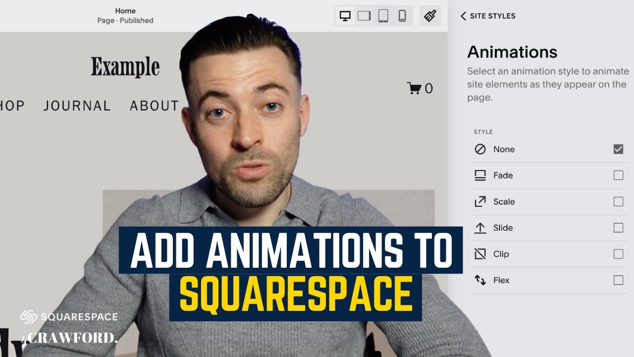
Task: Click the Scale animation icon
Action: 480,202
